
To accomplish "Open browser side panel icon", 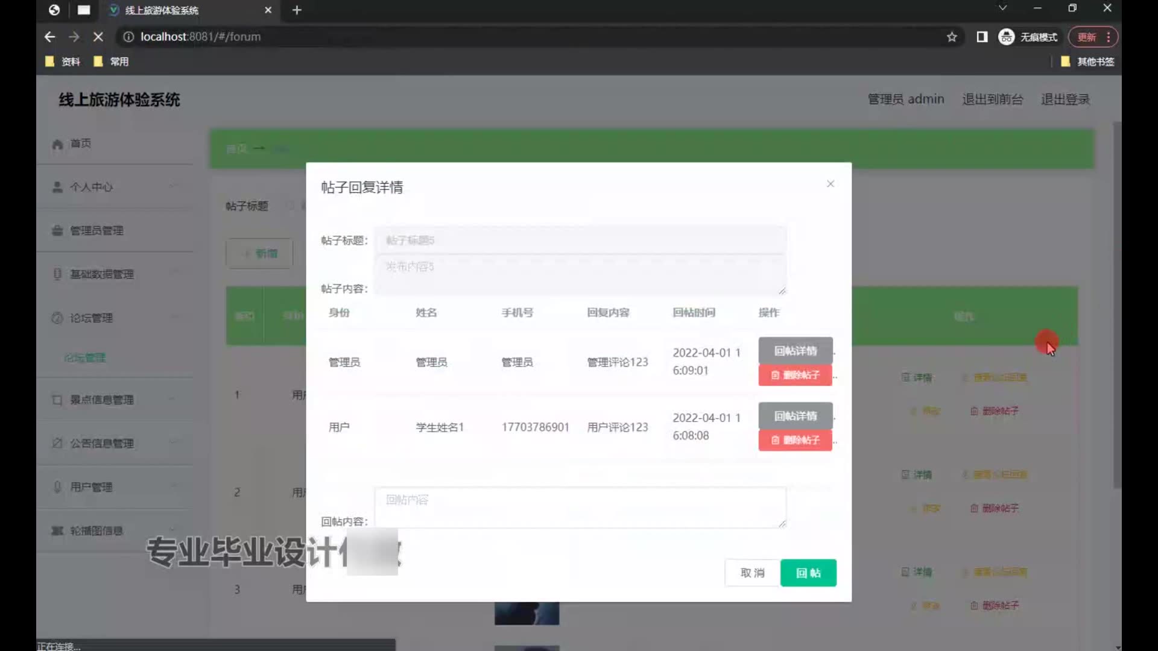I will [x=982, y=37].
